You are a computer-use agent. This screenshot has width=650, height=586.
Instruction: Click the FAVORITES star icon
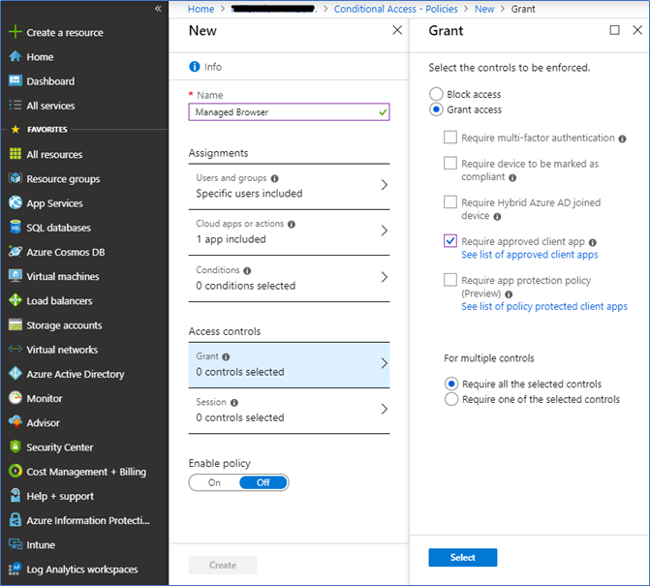pos(15,129)
